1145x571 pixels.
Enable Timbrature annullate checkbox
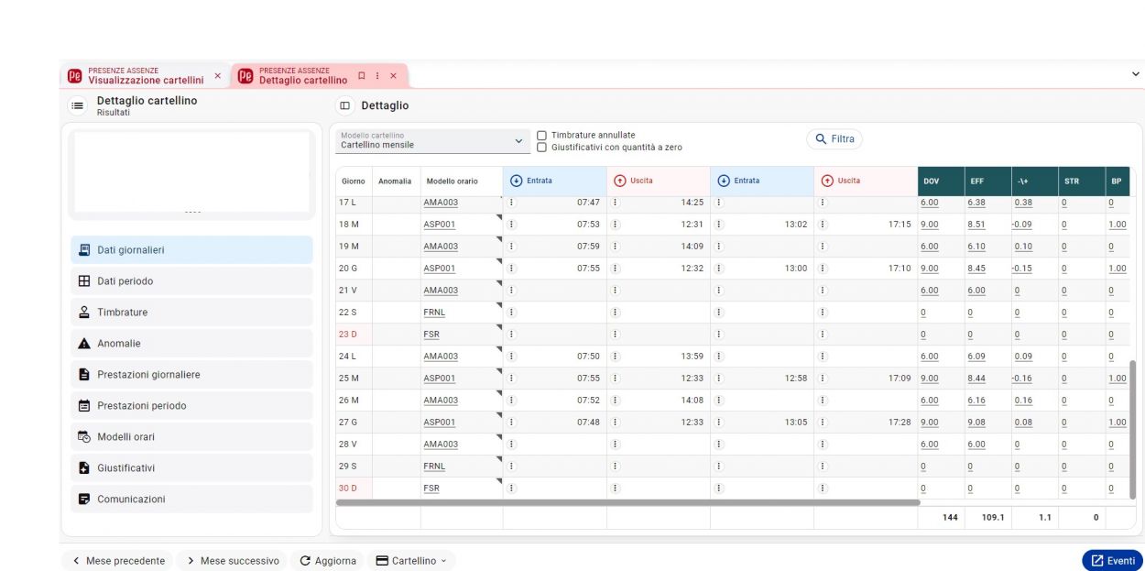(541, 136)
